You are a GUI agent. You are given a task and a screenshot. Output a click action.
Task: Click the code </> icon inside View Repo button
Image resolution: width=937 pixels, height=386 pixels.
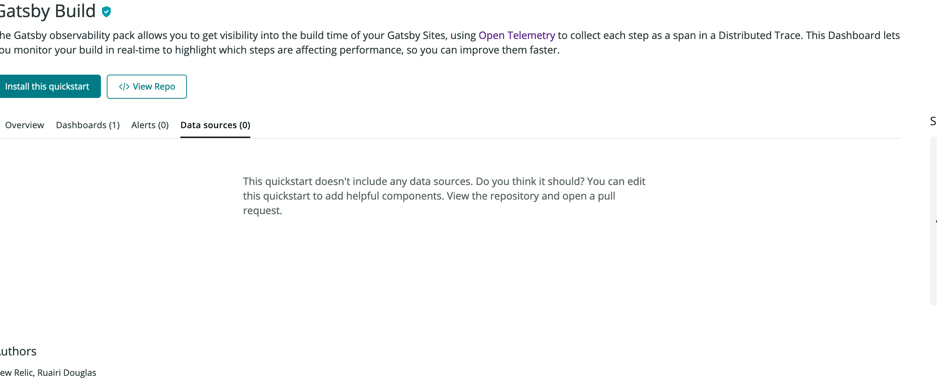124,87
